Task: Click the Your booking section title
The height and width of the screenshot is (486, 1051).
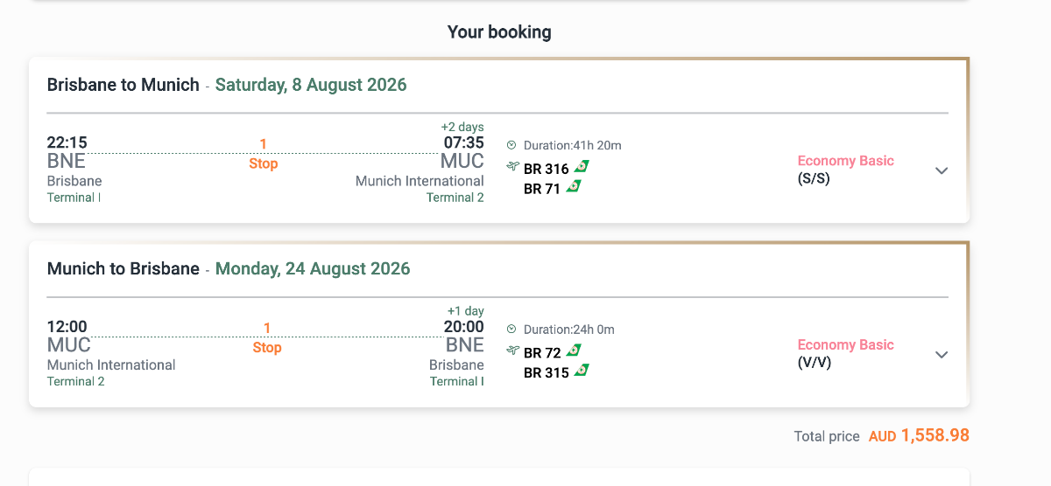Action: pyautogui.click(x=499, y=32)
